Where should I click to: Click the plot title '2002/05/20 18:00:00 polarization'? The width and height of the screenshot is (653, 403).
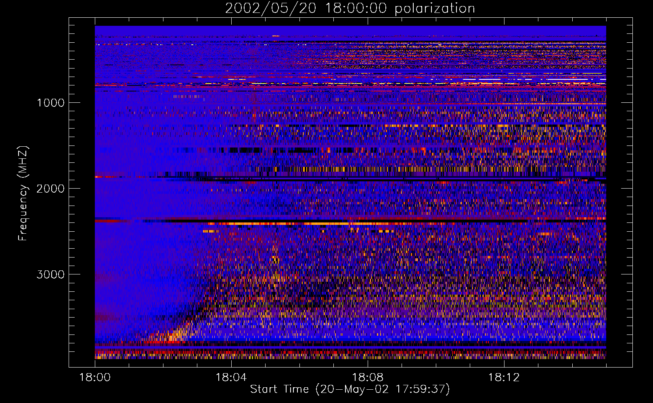[350, 8]
